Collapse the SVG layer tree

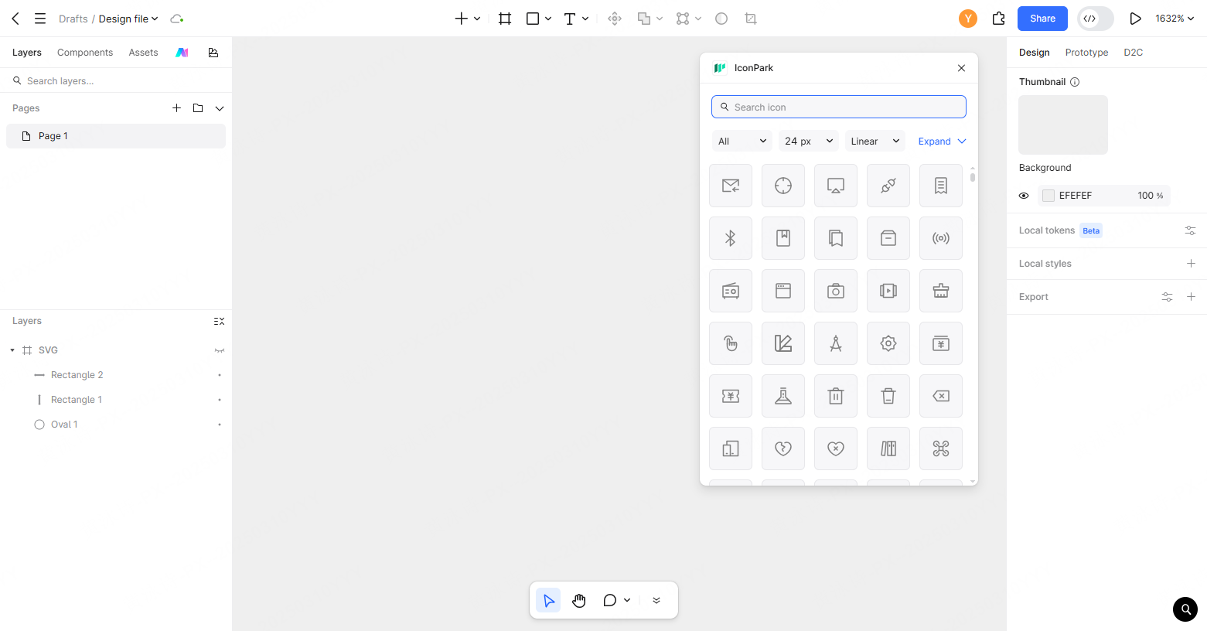[x=12, y=350]
